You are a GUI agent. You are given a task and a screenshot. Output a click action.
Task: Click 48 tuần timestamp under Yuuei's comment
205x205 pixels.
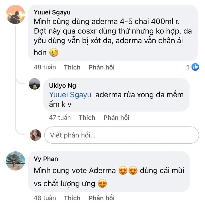[x=45, y=67]
